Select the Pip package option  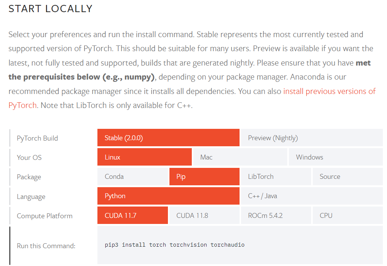point(204,177)
